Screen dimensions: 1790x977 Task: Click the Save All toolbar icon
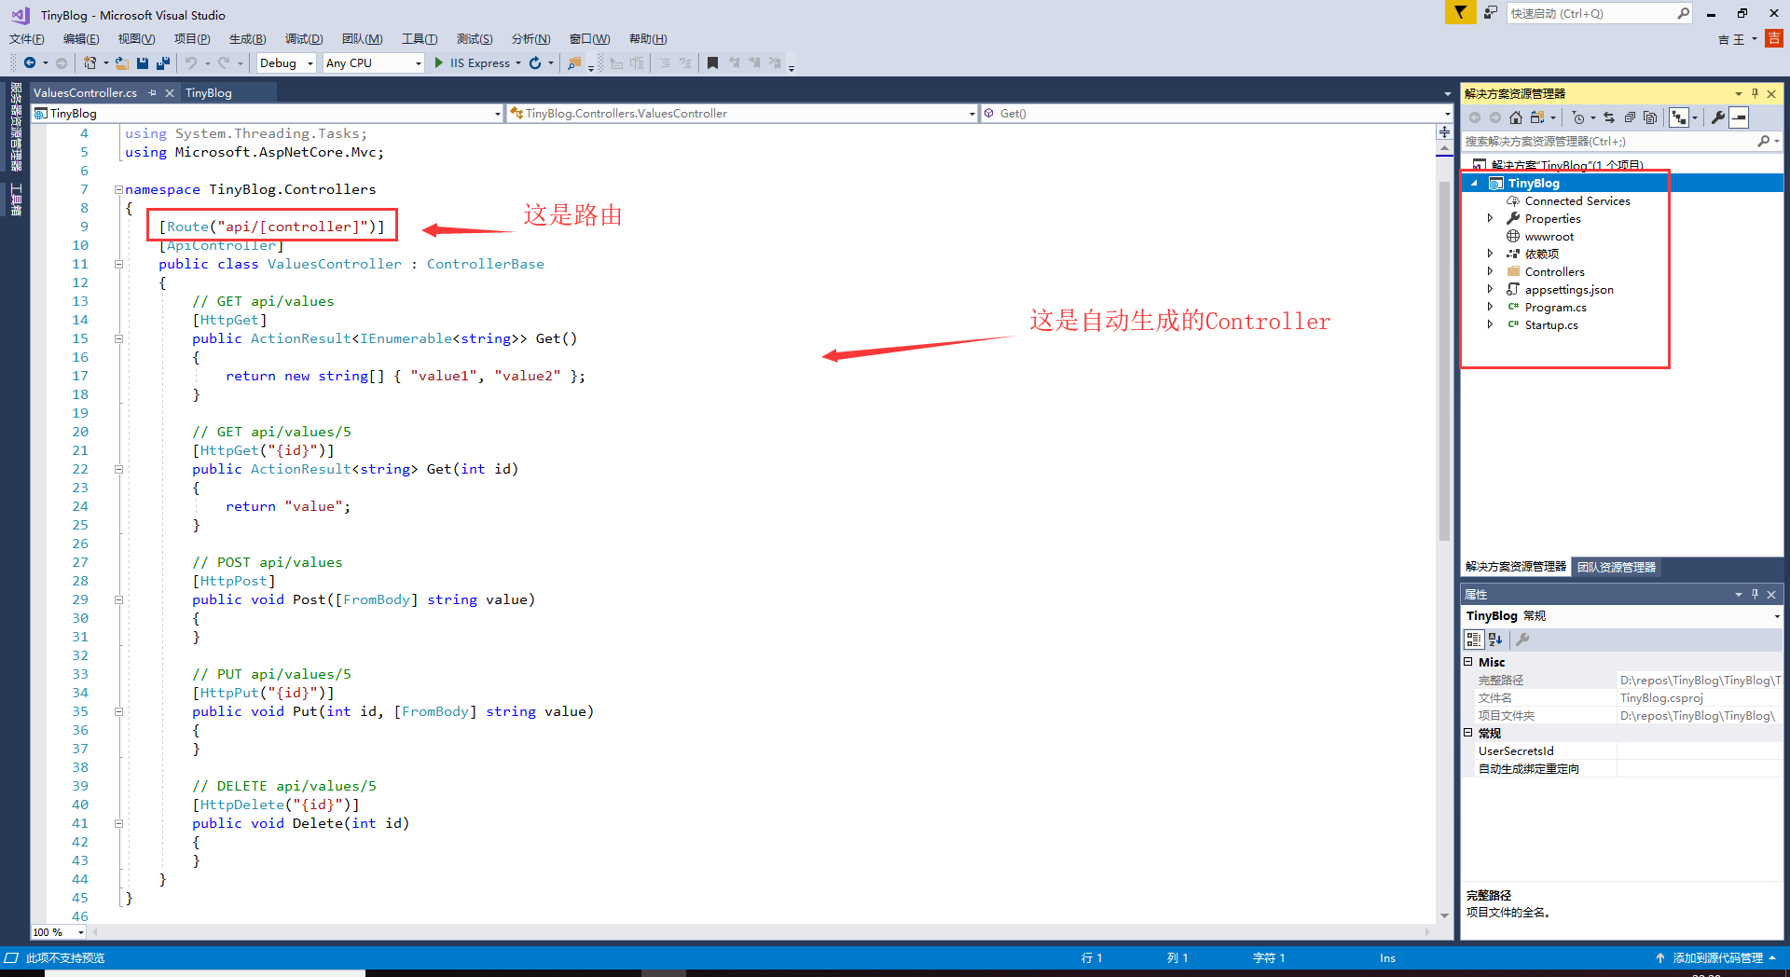163,63
